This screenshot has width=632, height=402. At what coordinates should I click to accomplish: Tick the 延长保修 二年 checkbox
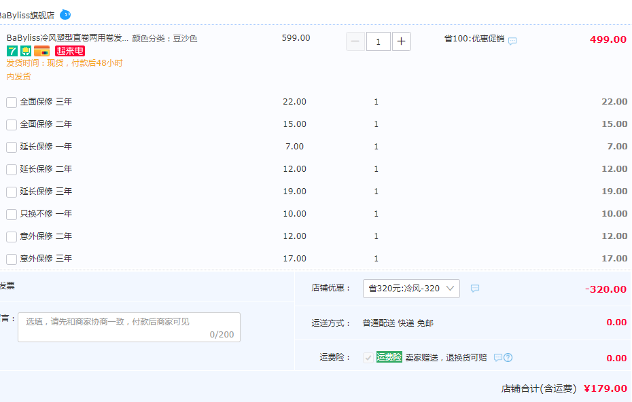coord(12,170)
